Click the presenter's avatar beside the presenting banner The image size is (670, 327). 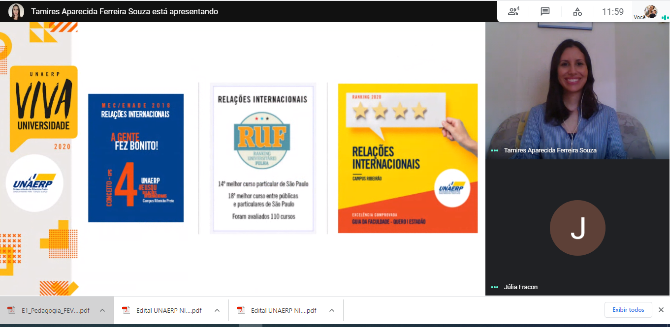pyautogui.click(x=16, y=11)
